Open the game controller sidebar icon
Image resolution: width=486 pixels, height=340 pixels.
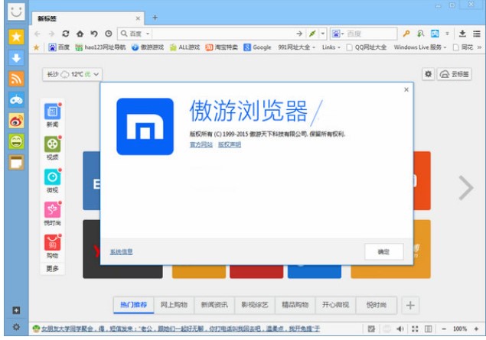coord(16,99)
